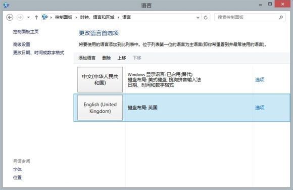Click 添加语言 in the toolbar
Viewport: 293px width, 190px height.
[x=87, y=58]
